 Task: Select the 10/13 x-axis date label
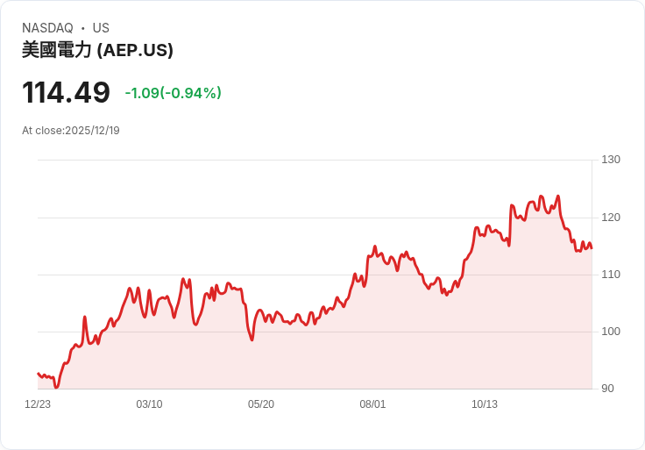(x=485, y=404)
